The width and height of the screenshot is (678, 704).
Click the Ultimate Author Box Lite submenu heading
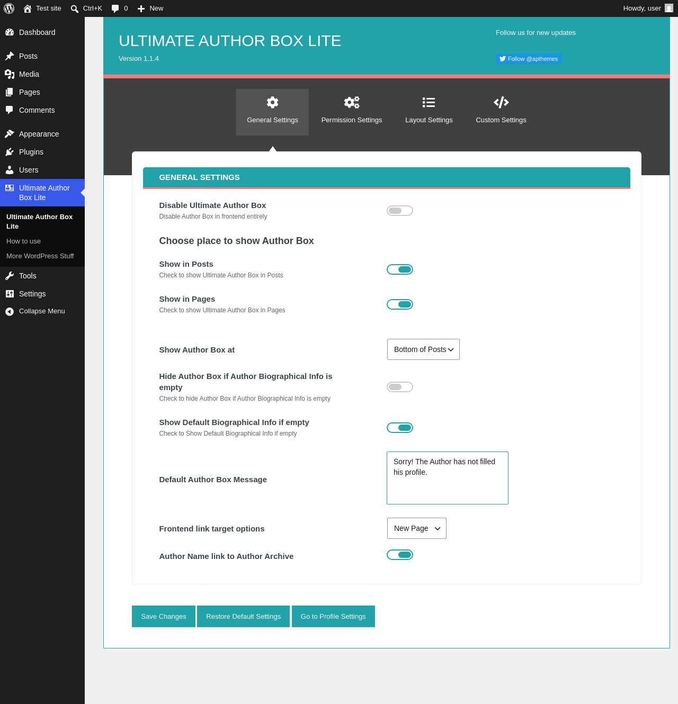coord(40,221)
